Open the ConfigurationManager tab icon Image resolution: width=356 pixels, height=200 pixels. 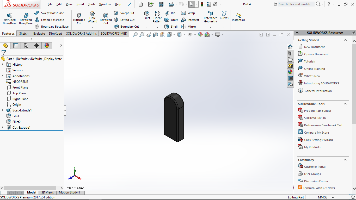point(26,46)
